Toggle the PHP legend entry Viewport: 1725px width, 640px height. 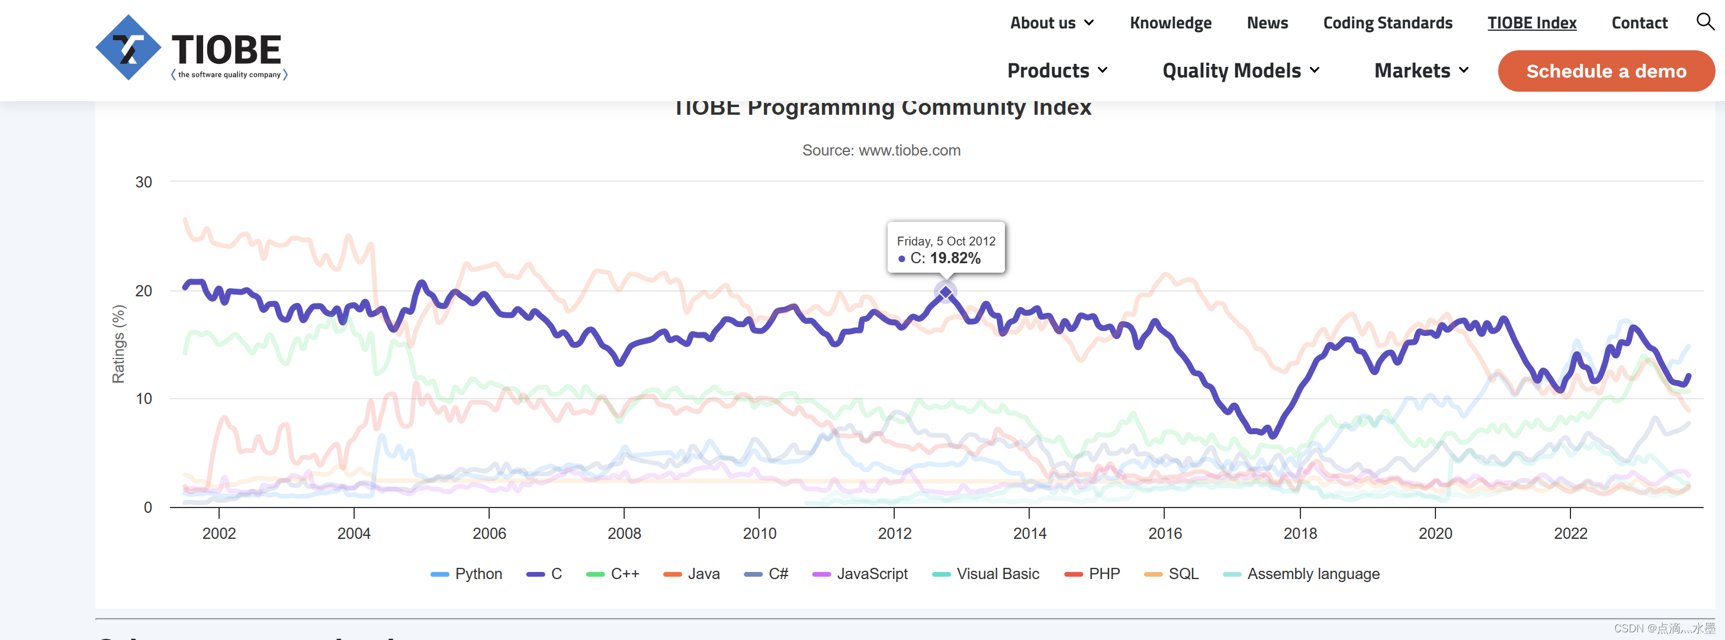1092,574
